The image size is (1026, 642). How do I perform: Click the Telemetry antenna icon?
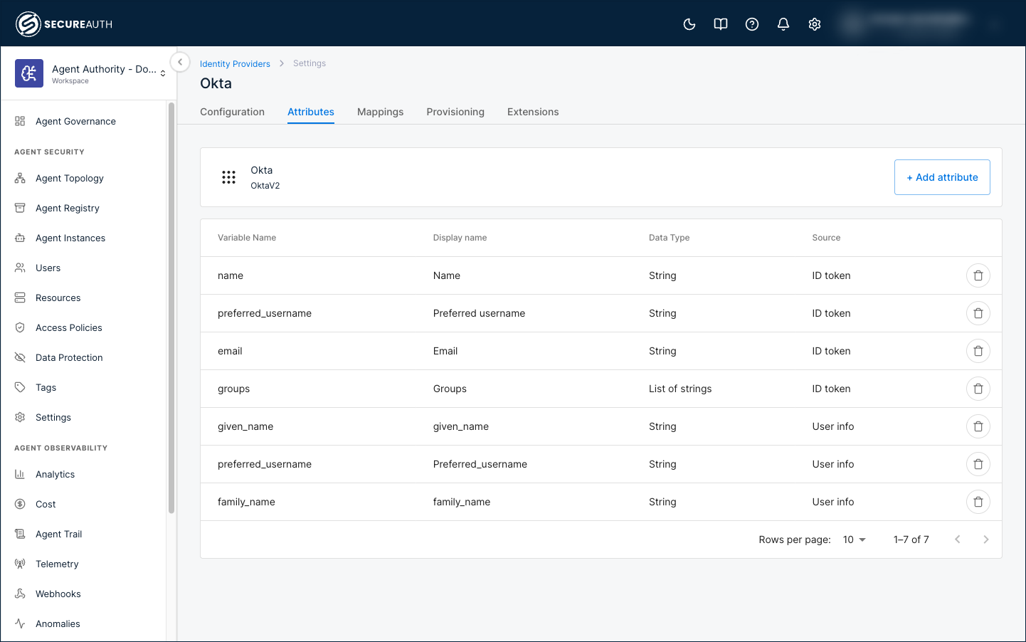[20, 564]
